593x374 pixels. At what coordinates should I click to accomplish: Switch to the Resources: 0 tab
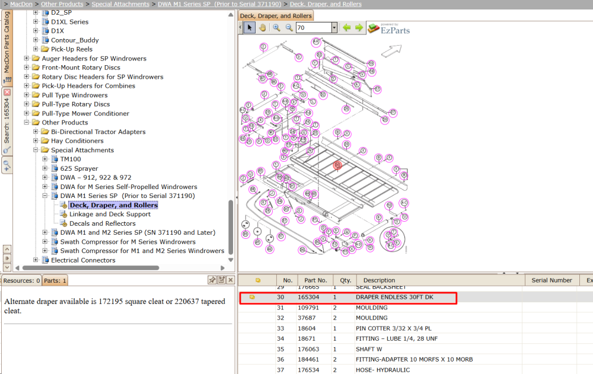pyautogui.click(x=21, y=280)
